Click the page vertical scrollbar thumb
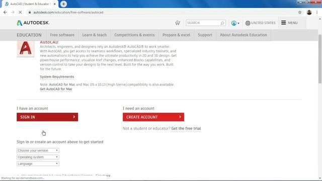This screenshot has width=322, height=181. [320, 59]
